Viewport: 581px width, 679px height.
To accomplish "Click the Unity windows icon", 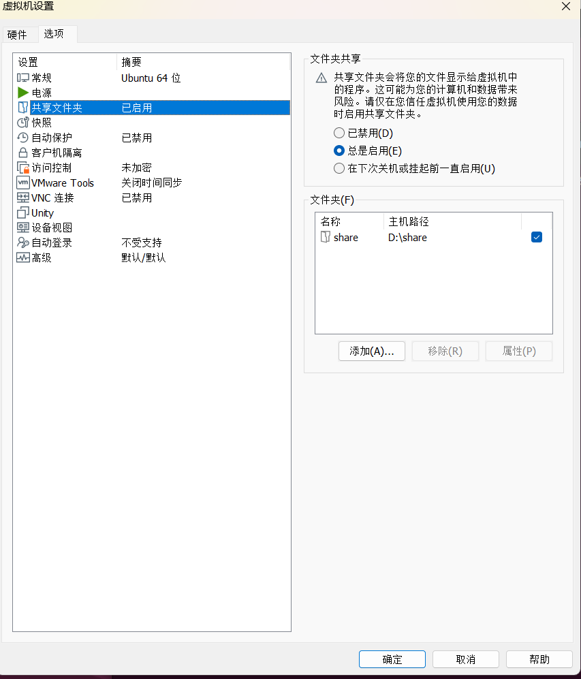I will (x=23, y=212).
